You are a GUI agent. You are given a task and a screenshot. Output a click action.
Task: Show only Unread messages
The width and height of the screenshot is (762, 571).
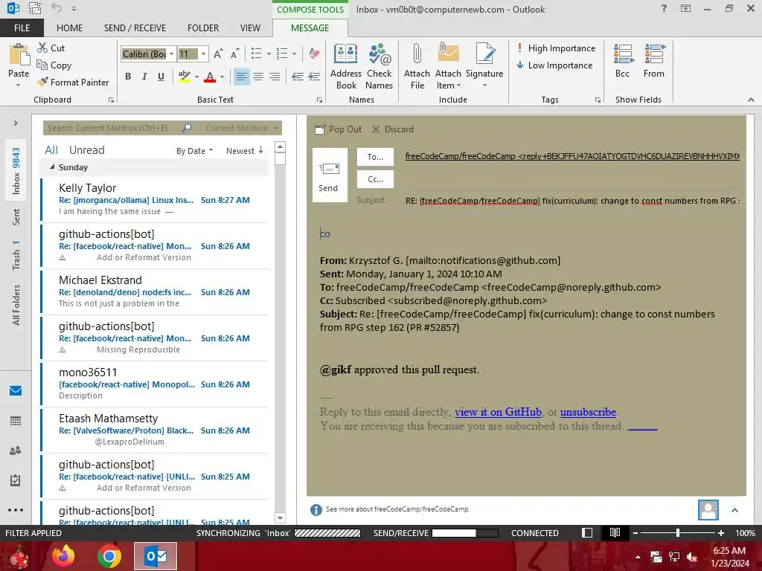pos(86,150)
